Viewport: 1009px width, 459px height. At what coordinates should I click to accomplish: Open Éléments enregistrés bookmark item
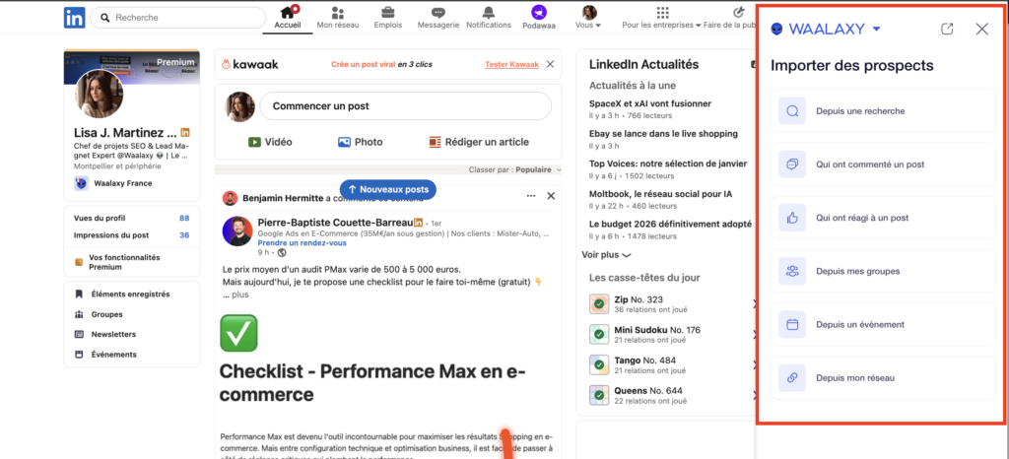click(122, 294)
